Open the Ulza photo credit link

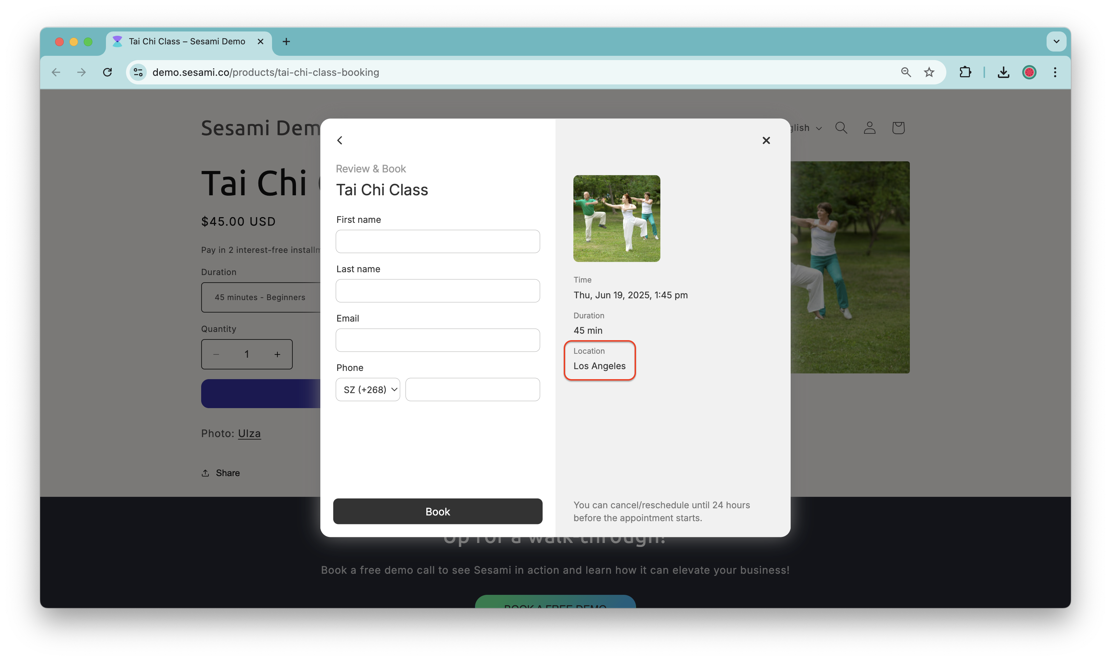point(249,434)
